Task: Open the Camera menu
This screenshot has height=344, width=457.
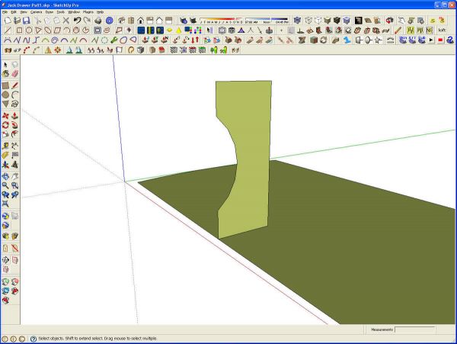Action: point(36,12)
